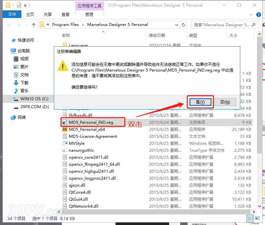Screen dimensions: 265x225
Task: Click the search magnifier icon
Action: [254, 25]
